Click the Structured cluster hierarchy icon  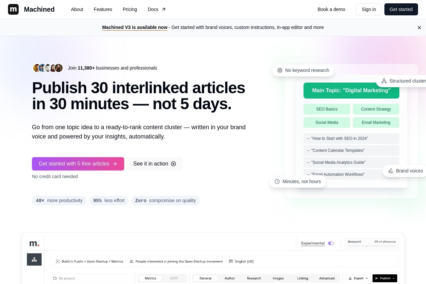tap(384, 81)
